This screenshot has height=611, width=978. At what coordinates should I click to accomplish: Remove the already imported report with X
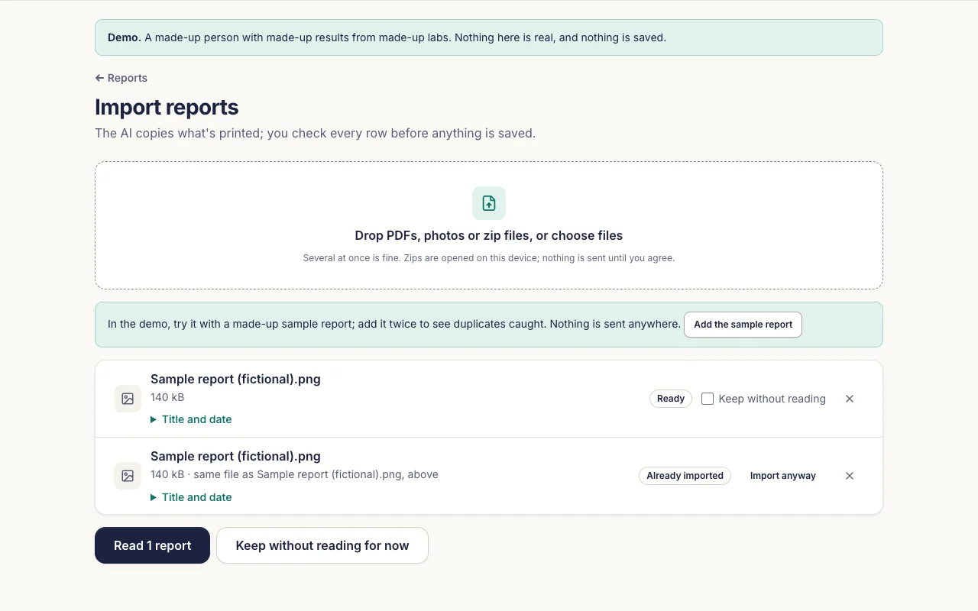tap(850, 476)
